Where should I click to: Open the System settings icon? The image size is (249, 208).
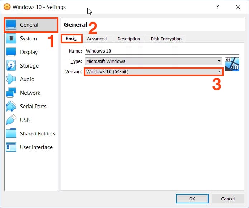(11, 39)
